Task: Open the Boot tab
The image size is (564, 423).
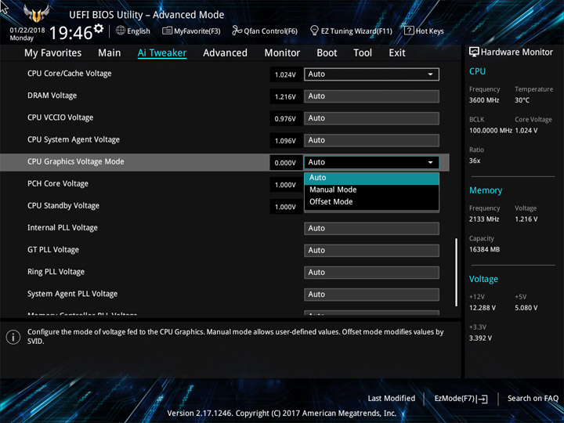Action: (327, 53)
